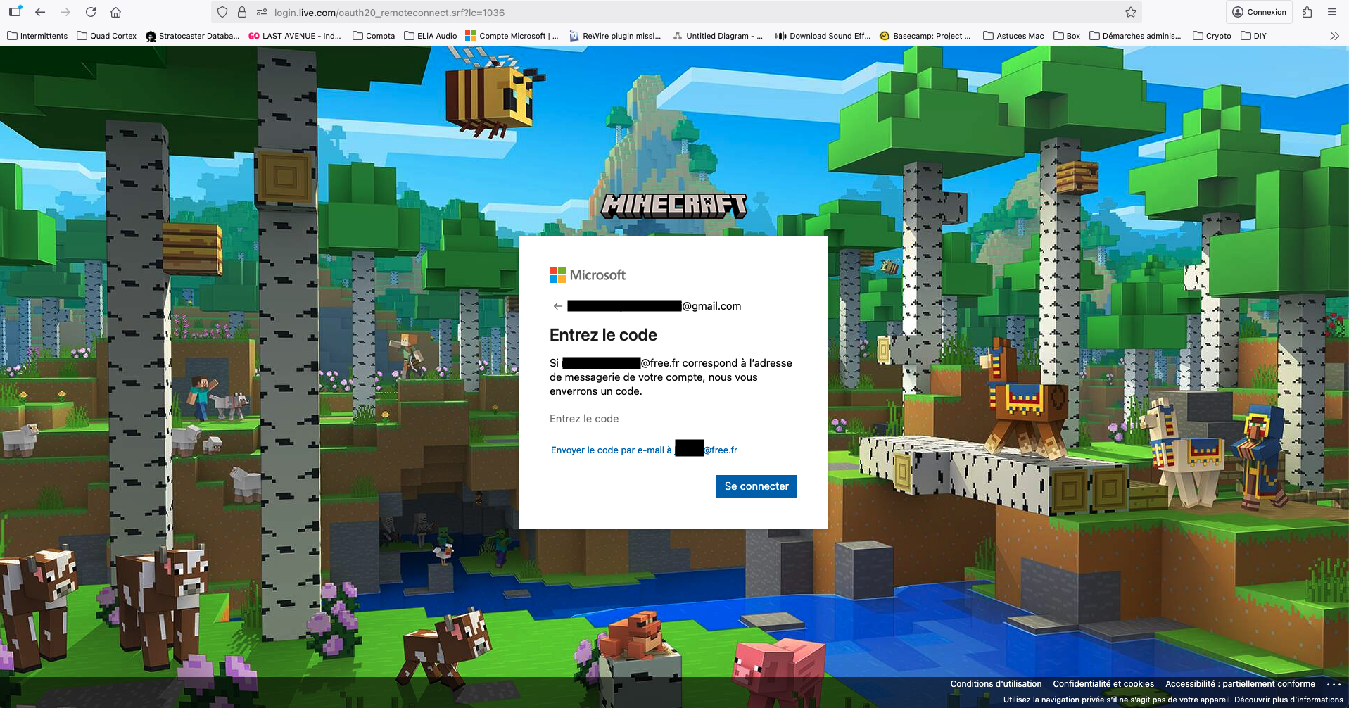Expand the footer ellipsis options

1335,683
